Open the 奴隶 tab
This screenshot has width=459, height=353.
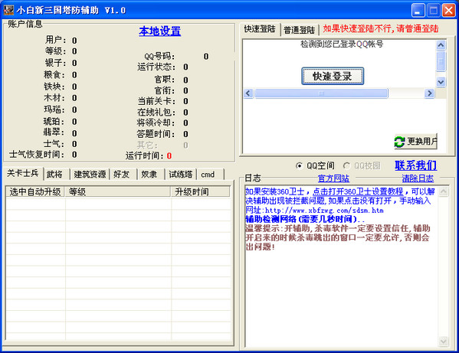click(151, 175)
